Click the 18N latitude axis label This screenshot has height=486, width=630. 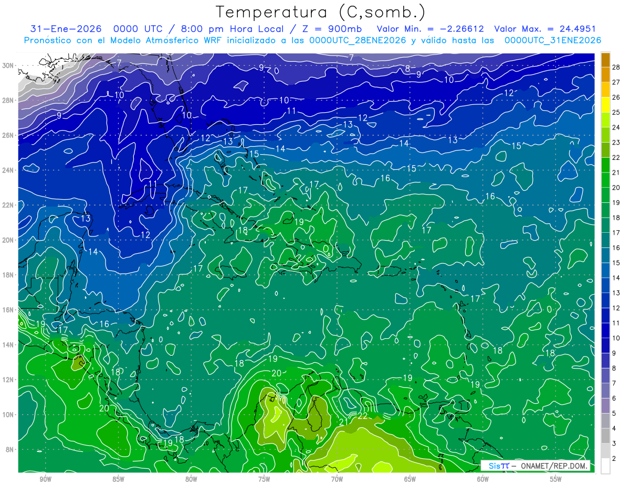tap(9, 275)
